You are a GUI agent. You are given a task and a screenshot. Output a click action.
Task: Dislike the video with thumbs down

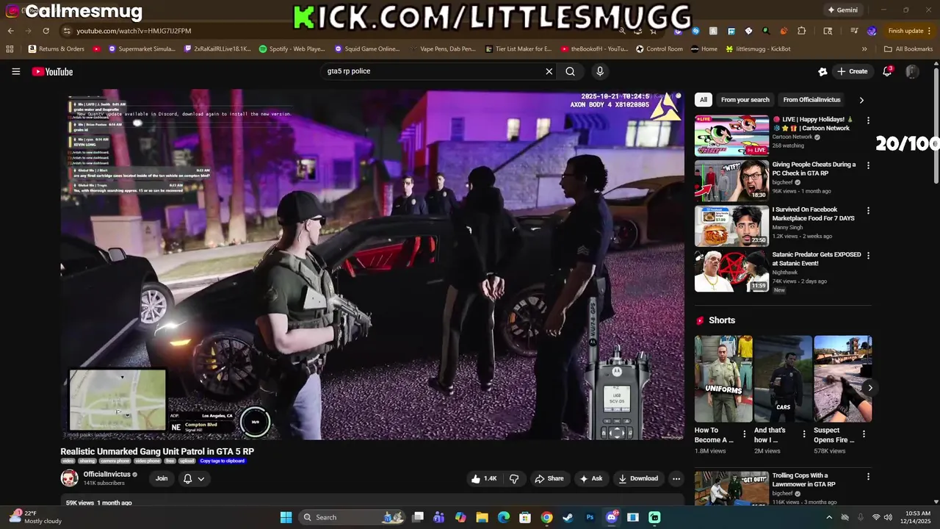pos(514,478)
